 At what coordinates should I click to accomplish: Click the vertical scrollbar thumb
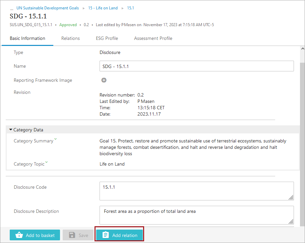click(302, 134)
